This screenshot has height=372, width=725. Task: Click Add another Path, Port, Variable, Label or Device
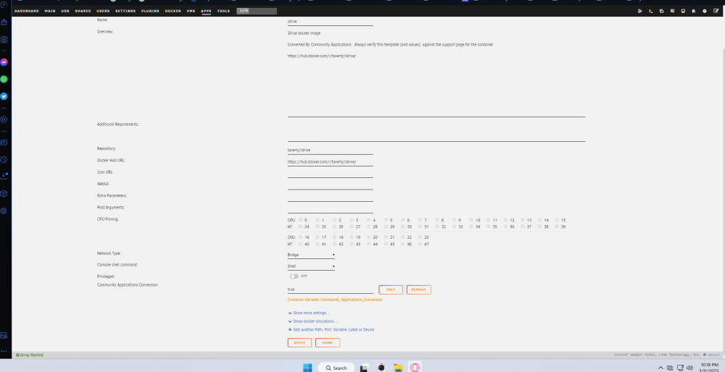[x=333, y=329]
